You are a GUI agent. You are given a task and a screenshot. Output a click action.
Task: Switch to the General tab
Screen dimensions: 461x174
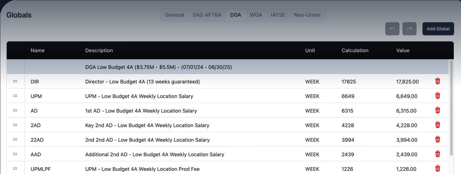(x=174, y=15)
